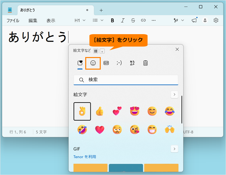
Task: Open the rightmost GIF thumbnail
Action: (161, 168)
